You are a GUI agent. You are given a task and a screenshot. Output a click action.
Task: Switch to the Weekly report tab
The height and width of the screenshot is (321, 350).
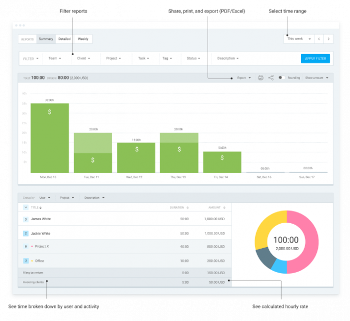pos(83,39)
